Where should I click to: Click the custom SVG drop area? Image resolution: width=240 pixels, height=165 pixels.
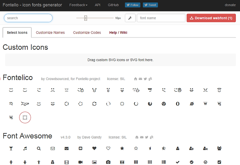120,60
